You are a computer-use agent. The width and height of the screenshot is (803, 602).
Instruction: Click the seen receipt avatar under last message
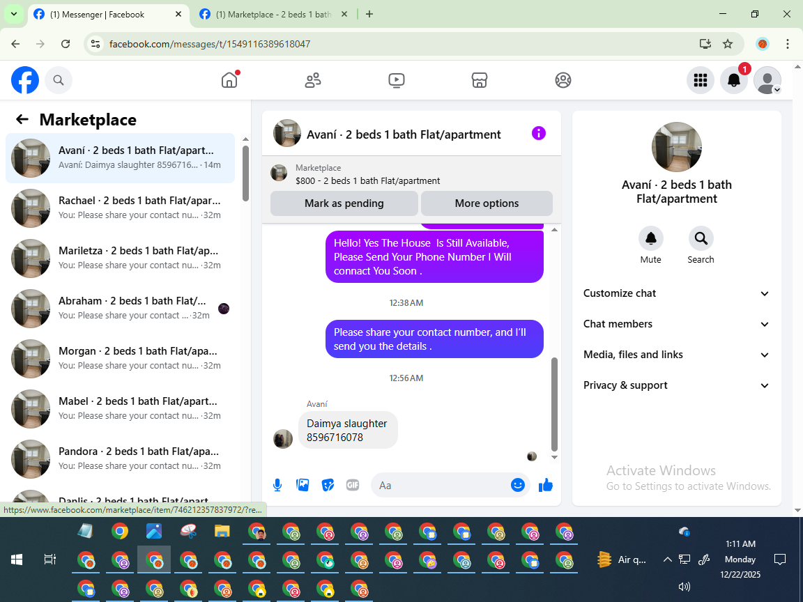pyautogui.click(x=532, y=456)
